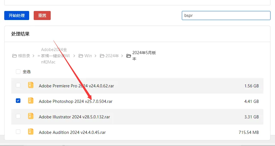Viewport: 275px width, 146px height.
Task: Click the 1.56 GB size value
Action: (251, 86)
